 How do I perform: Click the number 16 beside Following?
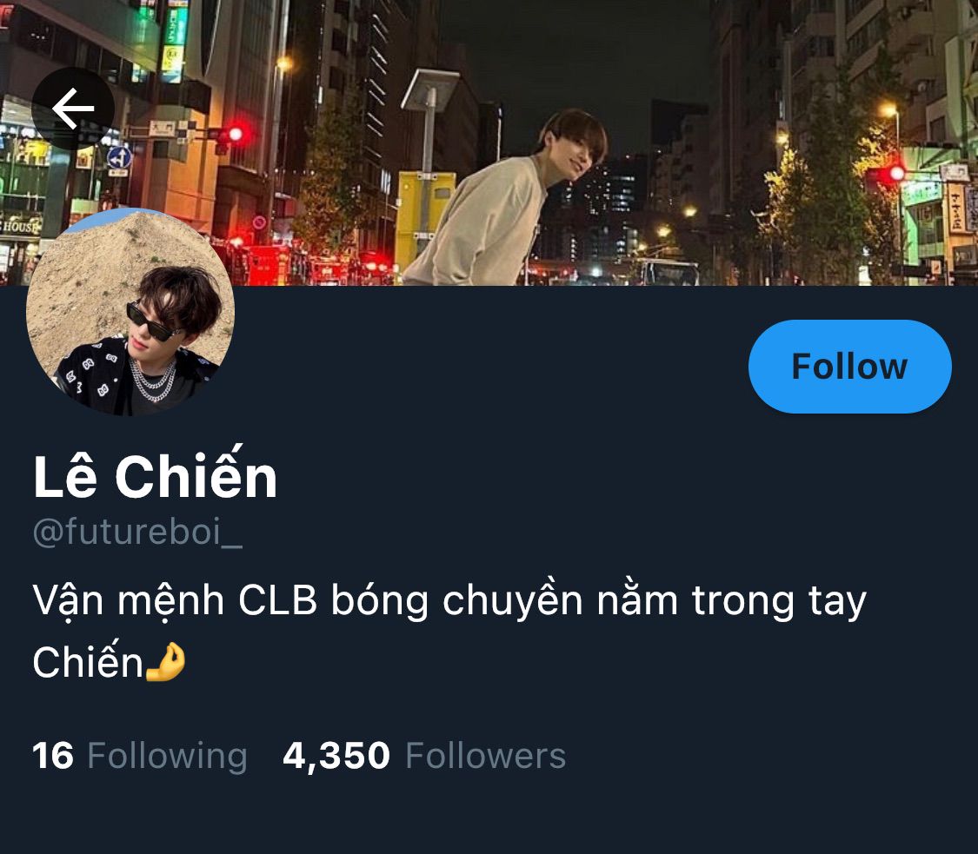[53, 756]
